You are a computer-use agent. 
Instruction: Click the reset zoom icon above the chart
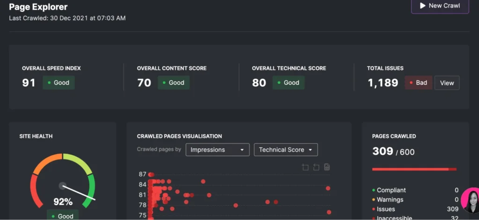[316, 167]
